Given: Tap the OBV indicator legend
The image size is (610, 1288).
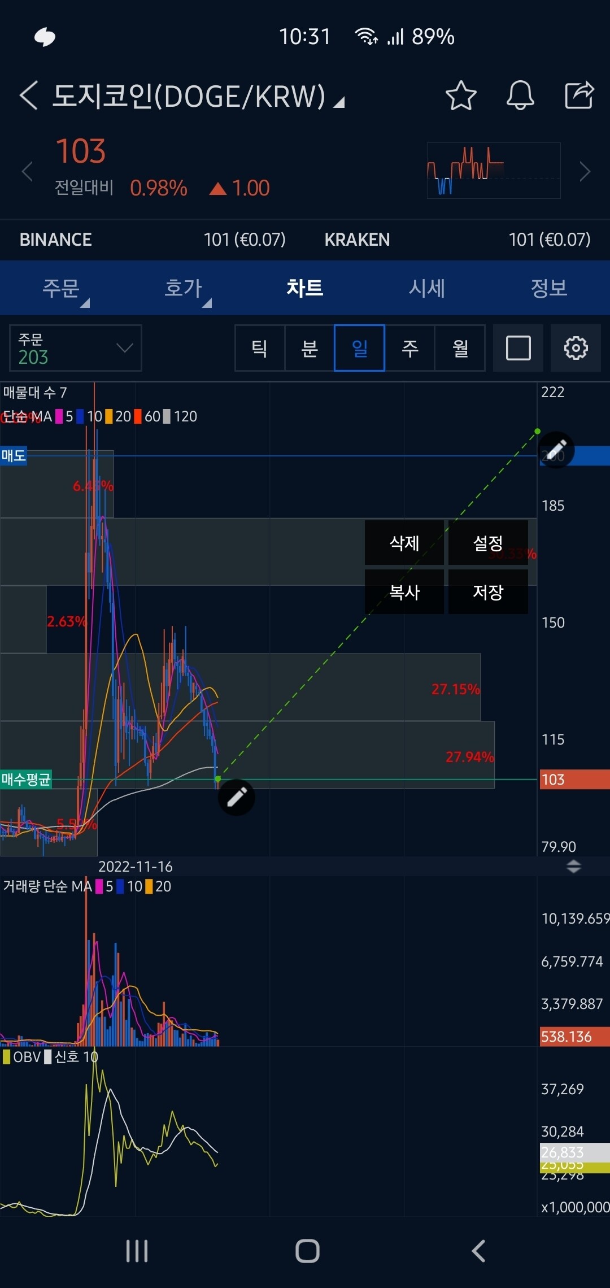Looking at the screenshot, I should coord(23,1057).
